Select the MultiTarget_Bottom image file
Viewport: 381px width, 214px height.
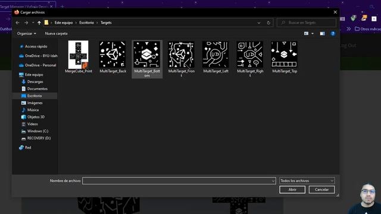[x=147, y=59]
